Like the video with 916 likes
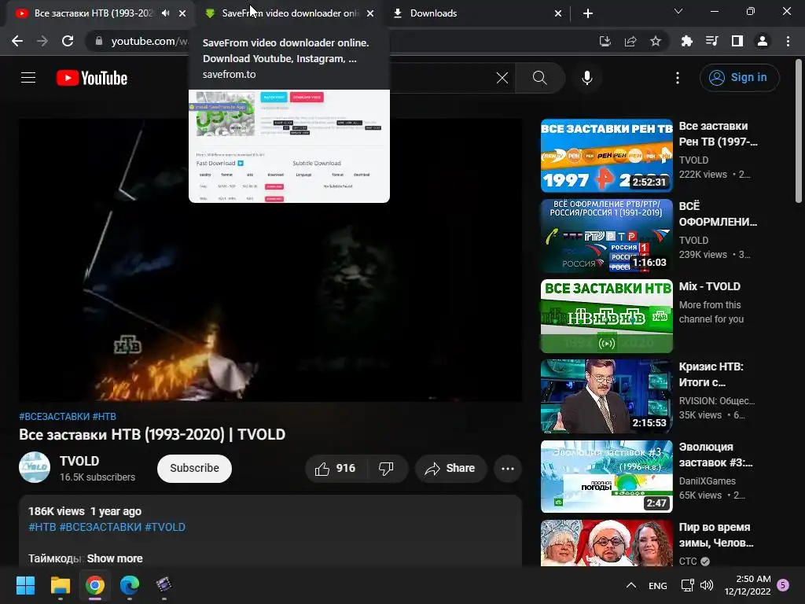The height and width of the screenshot is (604, 805). (x=336, y=469)
